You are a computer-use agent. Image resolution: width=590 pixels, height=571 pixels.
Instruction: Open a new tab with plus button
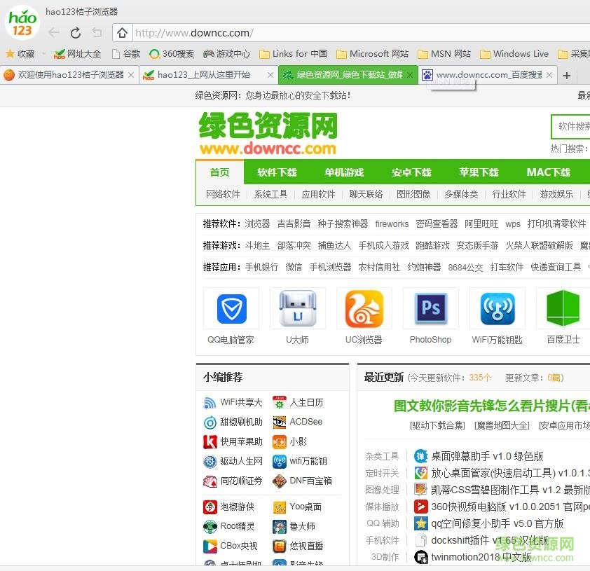coord(567,76)
